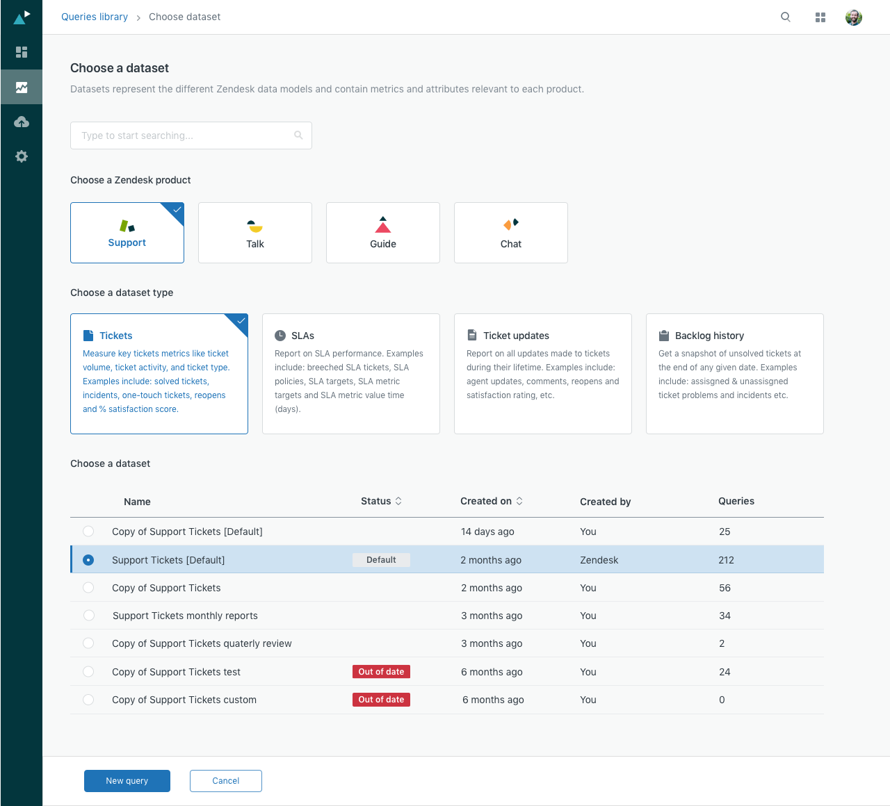Open the queries chart icon in sidebar
The width and height of the screenshot is (890, 806).
tap(22, 87)
